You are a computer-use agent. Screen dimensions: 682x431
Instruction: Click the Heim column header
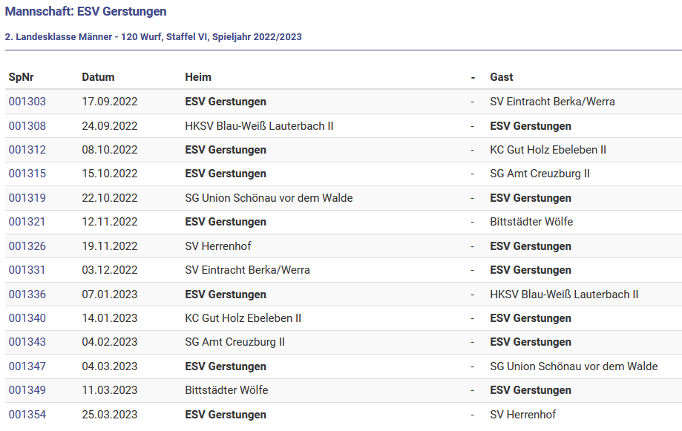198,77
